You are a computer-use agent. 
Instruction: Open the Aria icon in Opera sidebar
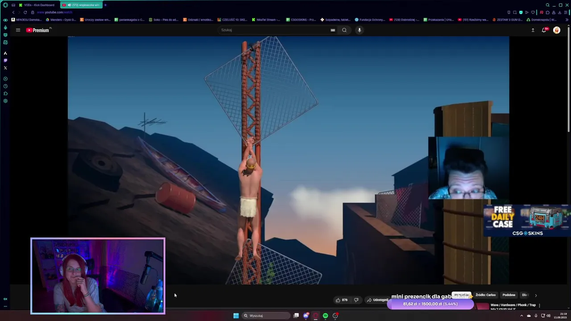[x=5, y=53]
